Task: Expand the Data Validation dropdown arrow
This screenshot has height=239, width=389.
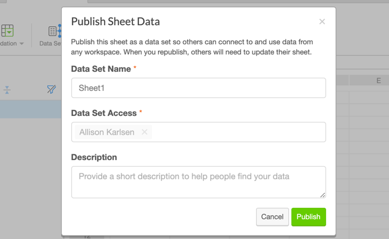Action: [22, 44]
